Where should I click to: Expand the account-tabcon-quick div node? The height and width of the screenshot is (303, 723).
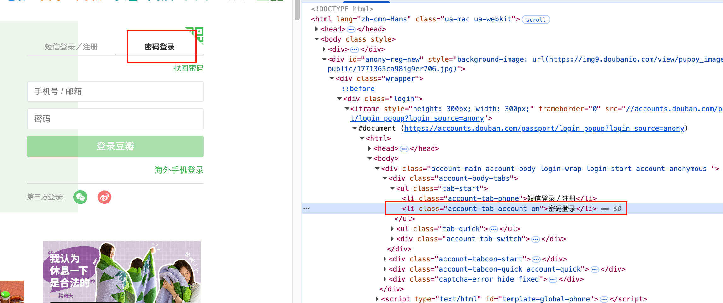coord(385,269)
